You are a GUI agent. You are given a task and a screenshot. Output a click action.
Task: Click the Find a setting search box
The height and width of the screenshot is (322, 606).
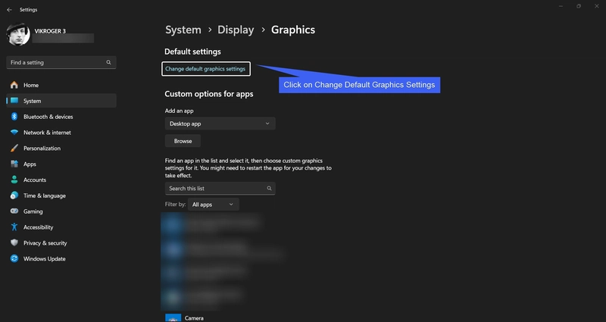pyautogui.click(x=61, y=62)
